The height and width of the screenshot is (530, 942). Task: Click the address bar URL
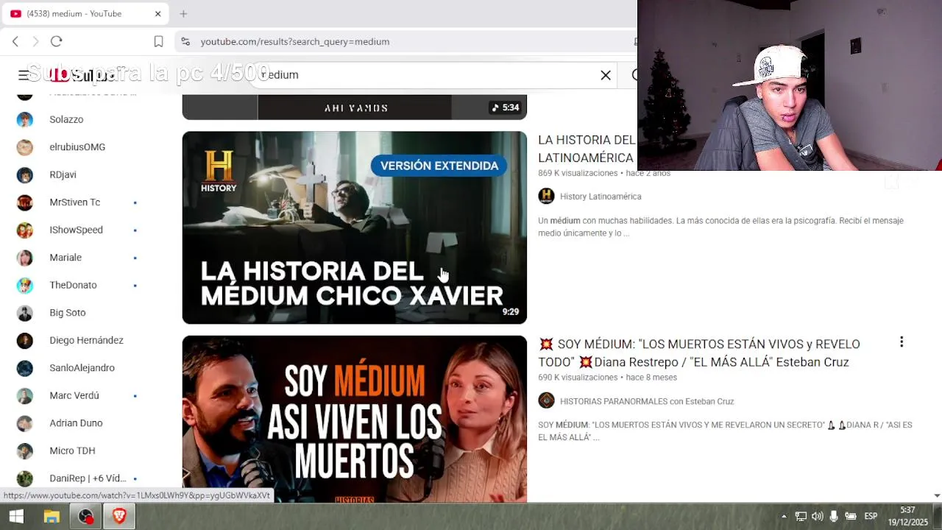(x=295, y=41)
